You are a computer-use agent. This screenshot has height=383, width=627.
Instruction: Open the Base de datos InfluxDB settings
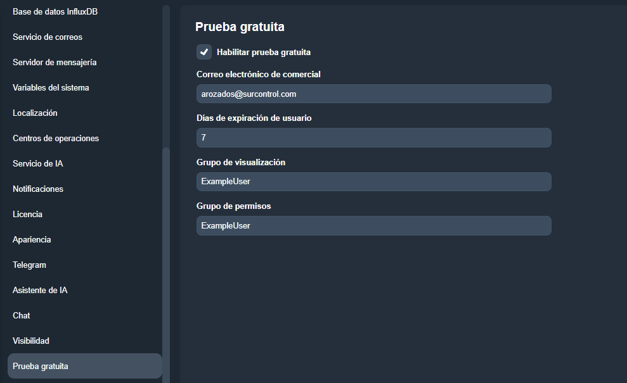55,11
